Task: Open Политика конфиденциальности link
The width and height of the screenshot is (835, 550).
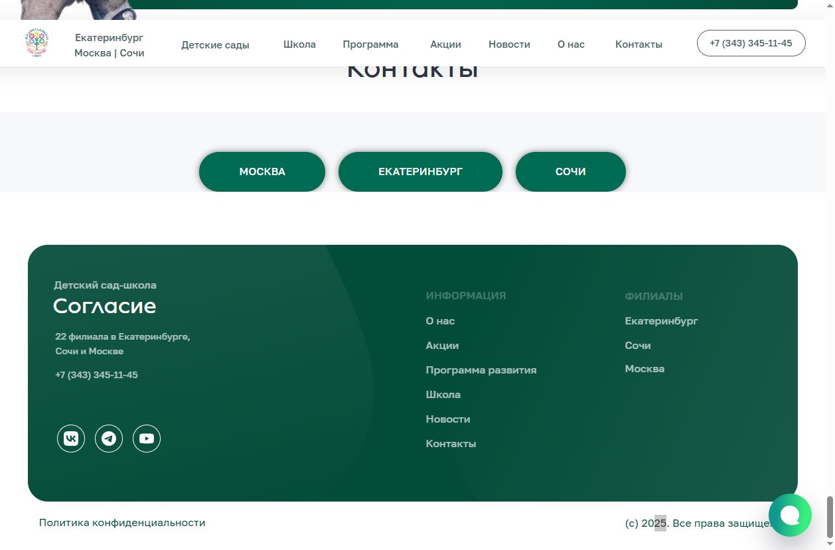Action: coord(122,523)
